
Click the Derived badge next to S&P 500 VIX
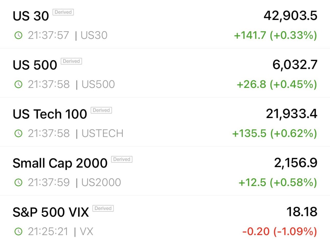103,208
